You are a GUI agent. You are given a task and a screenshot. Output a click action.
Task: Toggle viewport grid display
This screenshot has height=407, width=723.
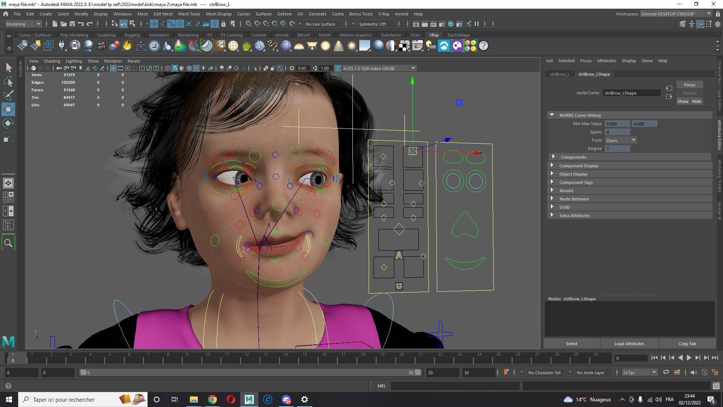113,68
